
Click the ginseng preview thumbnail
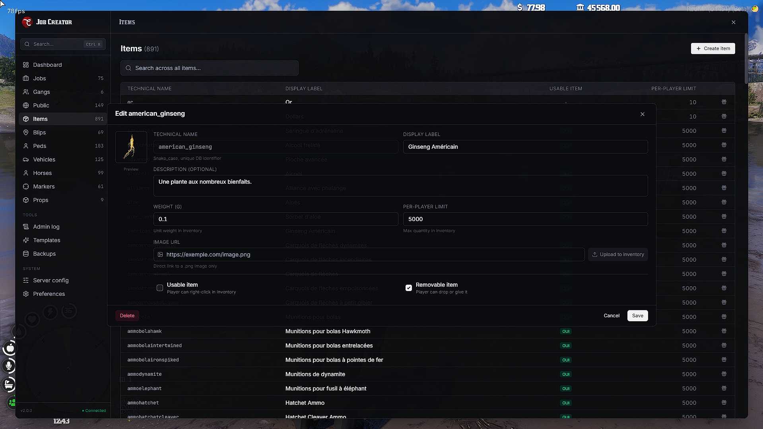pos(131,147)
